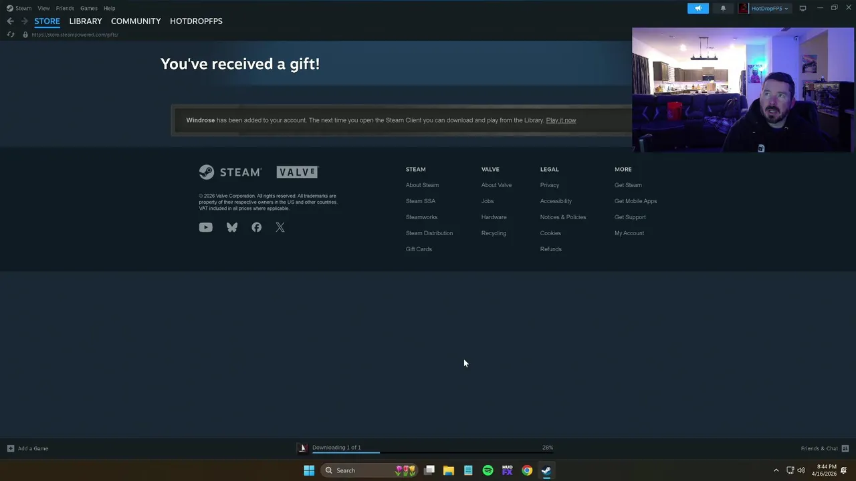856x481 pixels.
Task: Click the 'Play it now' link
Action: (560, 120)
